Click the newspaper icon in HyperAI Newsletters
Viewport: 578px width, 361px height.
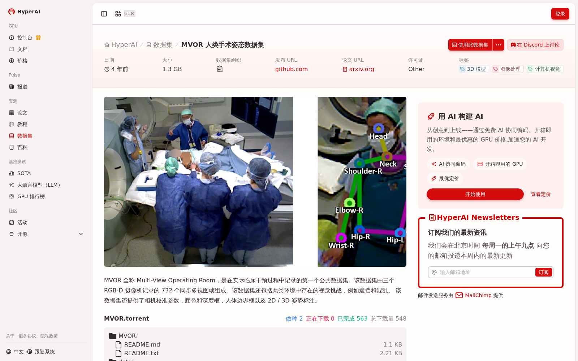(x=432, y=217)
